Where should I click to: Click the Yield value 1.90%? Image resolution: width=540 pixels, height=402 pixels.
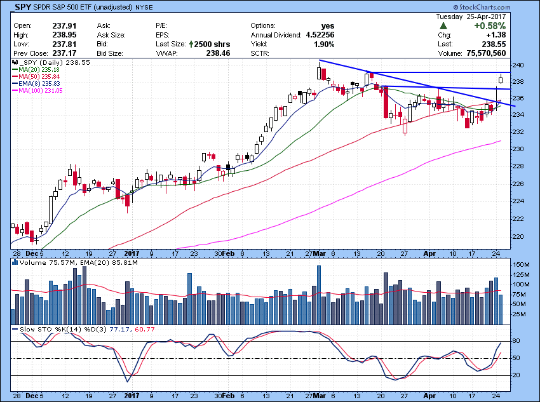coord(324,44)
